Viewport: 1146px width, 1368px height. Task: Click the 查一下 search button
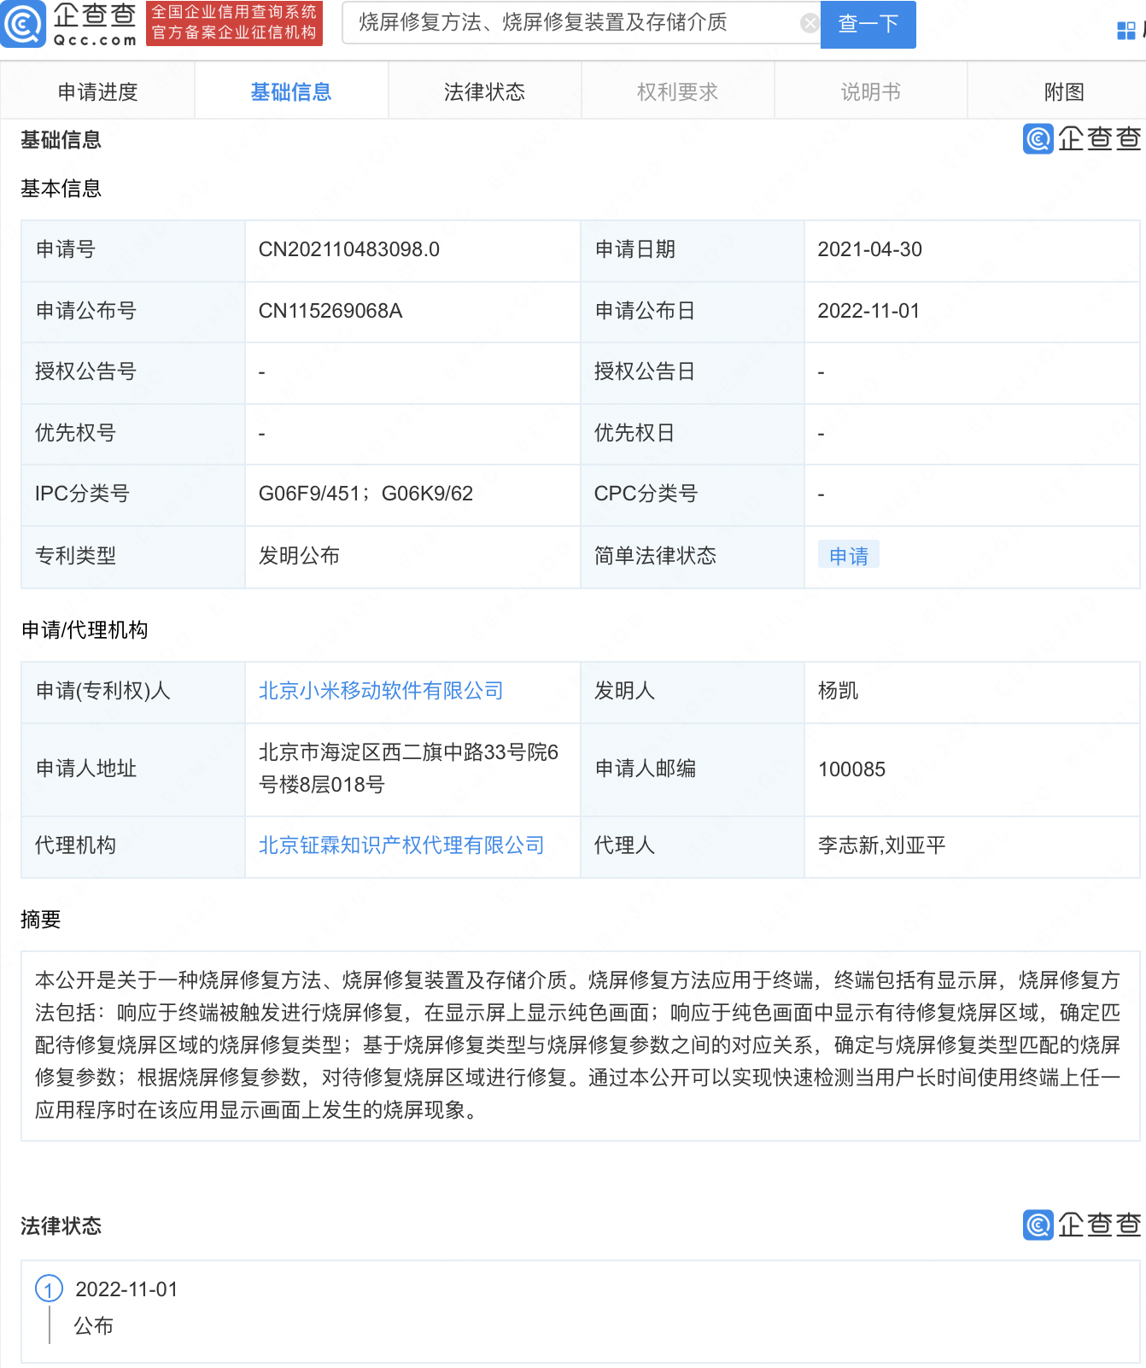868,24
